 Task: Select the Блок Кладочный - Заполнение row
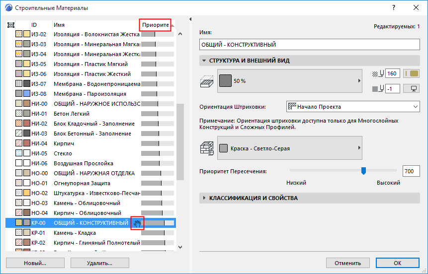tap(90, 124)
